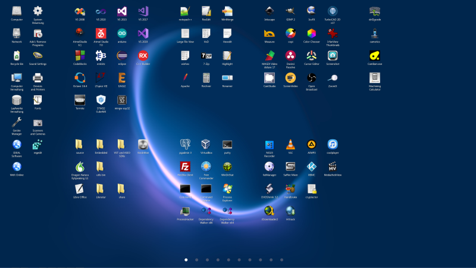This screenshot has height=268, width=476.
Task: Launch Inkscape
Action: [x=270, y=11]
